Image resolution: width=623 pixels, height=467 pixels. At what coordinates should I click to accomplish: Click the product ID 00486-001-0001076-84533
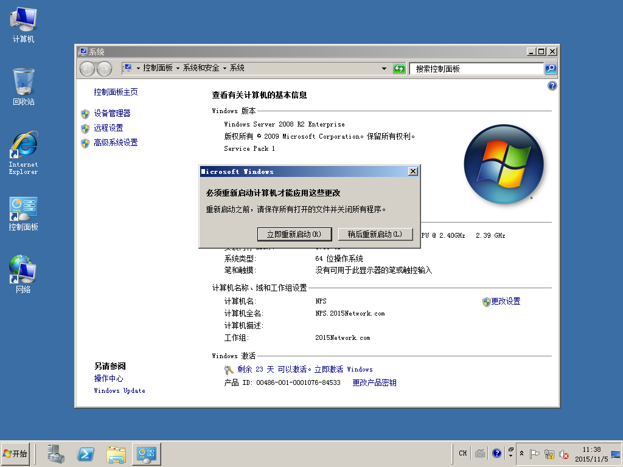298,383
